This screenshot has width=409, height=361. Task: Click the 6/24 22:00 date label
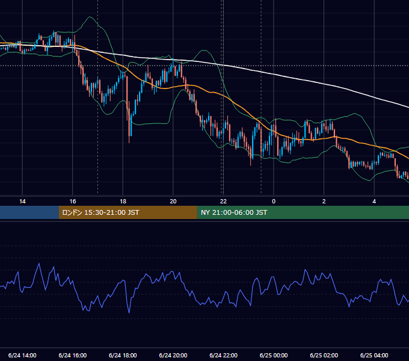coord(224,355)
